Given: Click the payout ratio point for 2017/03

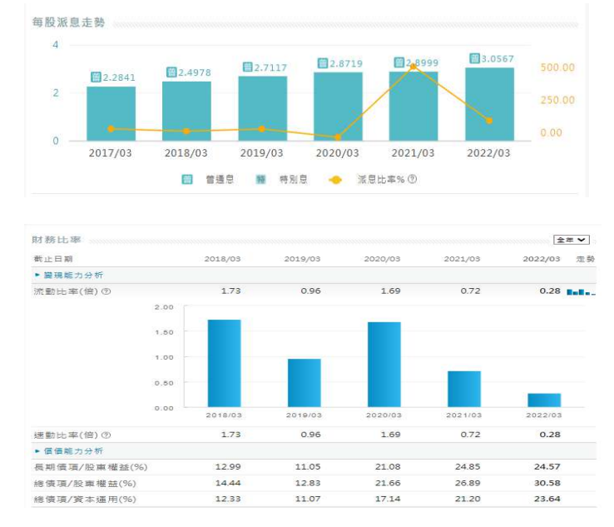Looking at the screenshot, I should click(111, 128).
